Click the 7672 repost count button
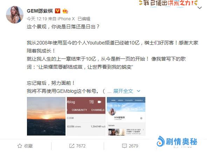The height and width of the screenshot is (152, 207). (77, 146)
